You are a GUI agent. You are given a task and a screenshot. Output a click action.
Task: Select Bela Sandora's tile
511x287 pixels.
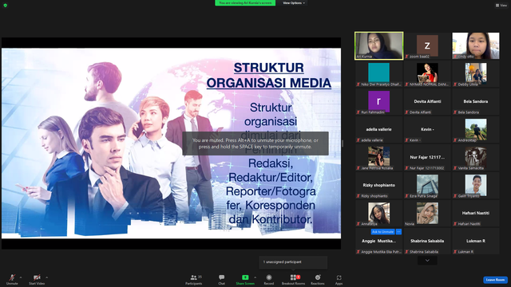click(x=476, y=102)
